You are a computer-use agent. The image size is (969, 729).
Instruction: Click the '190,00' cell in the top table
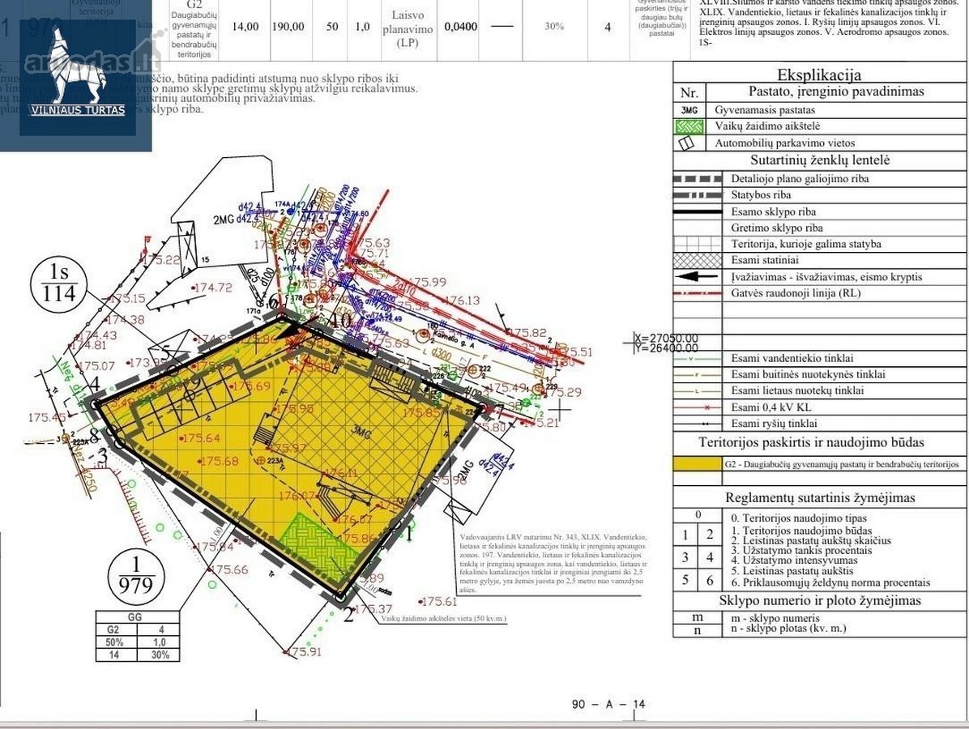point(288,27)
